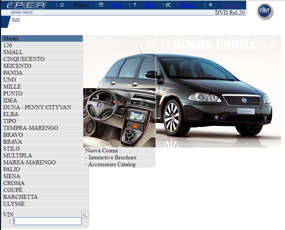Click the Croma dashboard interior thumbnail
Image resolution: width=285 pixels, height=230 pixels.
119,118
